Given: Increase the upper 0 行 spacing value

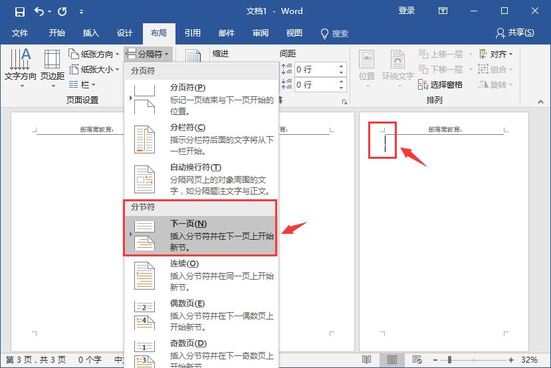Looking at the screenshot, I should pos(341,66).
